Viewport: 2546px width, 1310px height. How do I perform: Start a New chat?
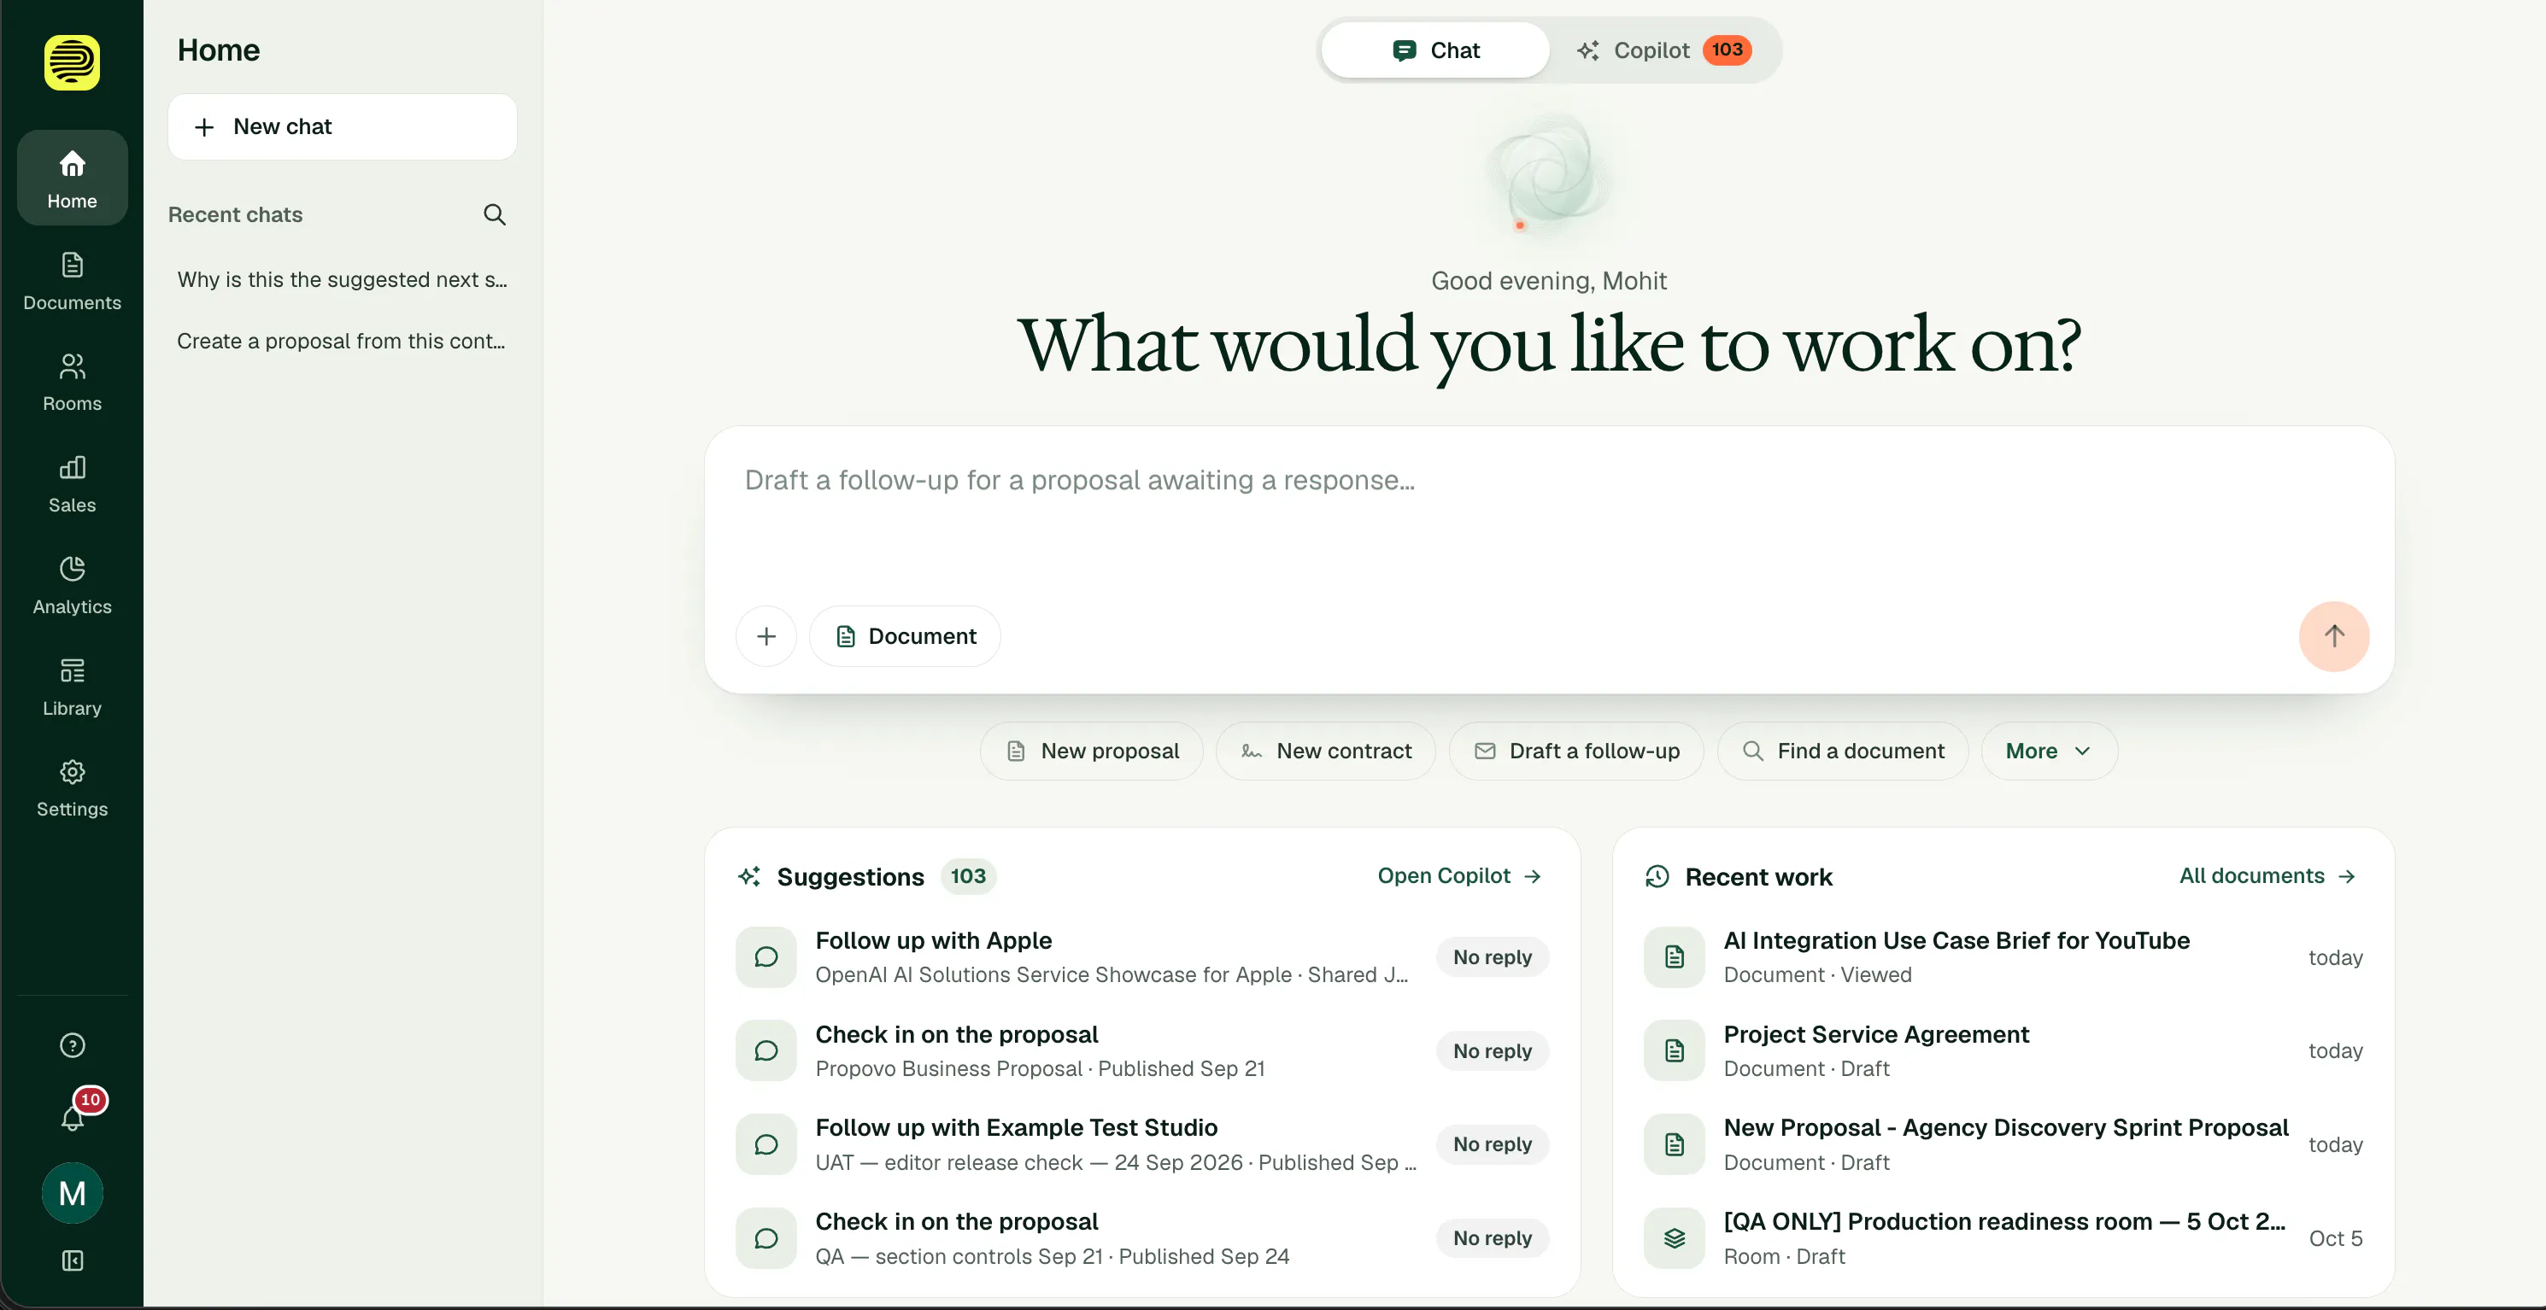(342, 126)
